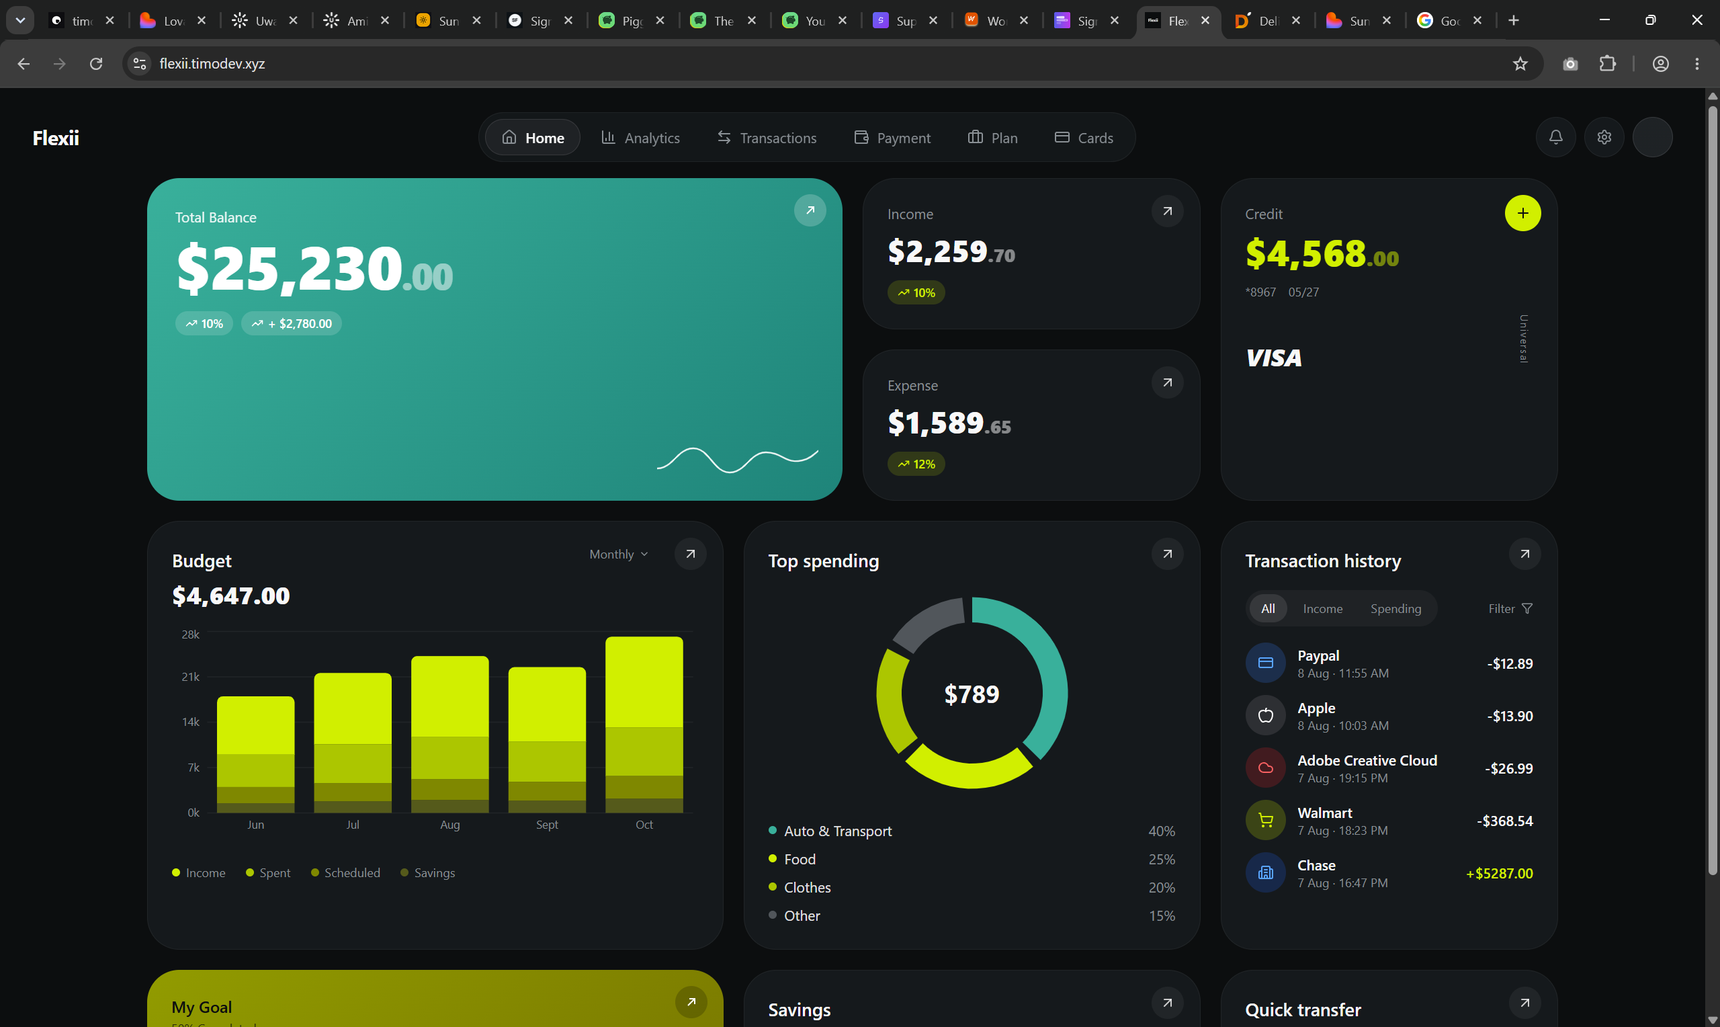Open Payment nav tab
The image size is (1720, 1027).
[892, 138]
